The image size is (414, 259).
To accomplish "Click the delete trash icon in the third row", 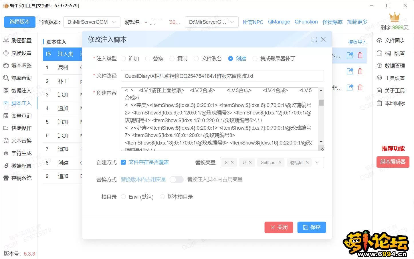I will pyautogui.click(x=360, y=87).
